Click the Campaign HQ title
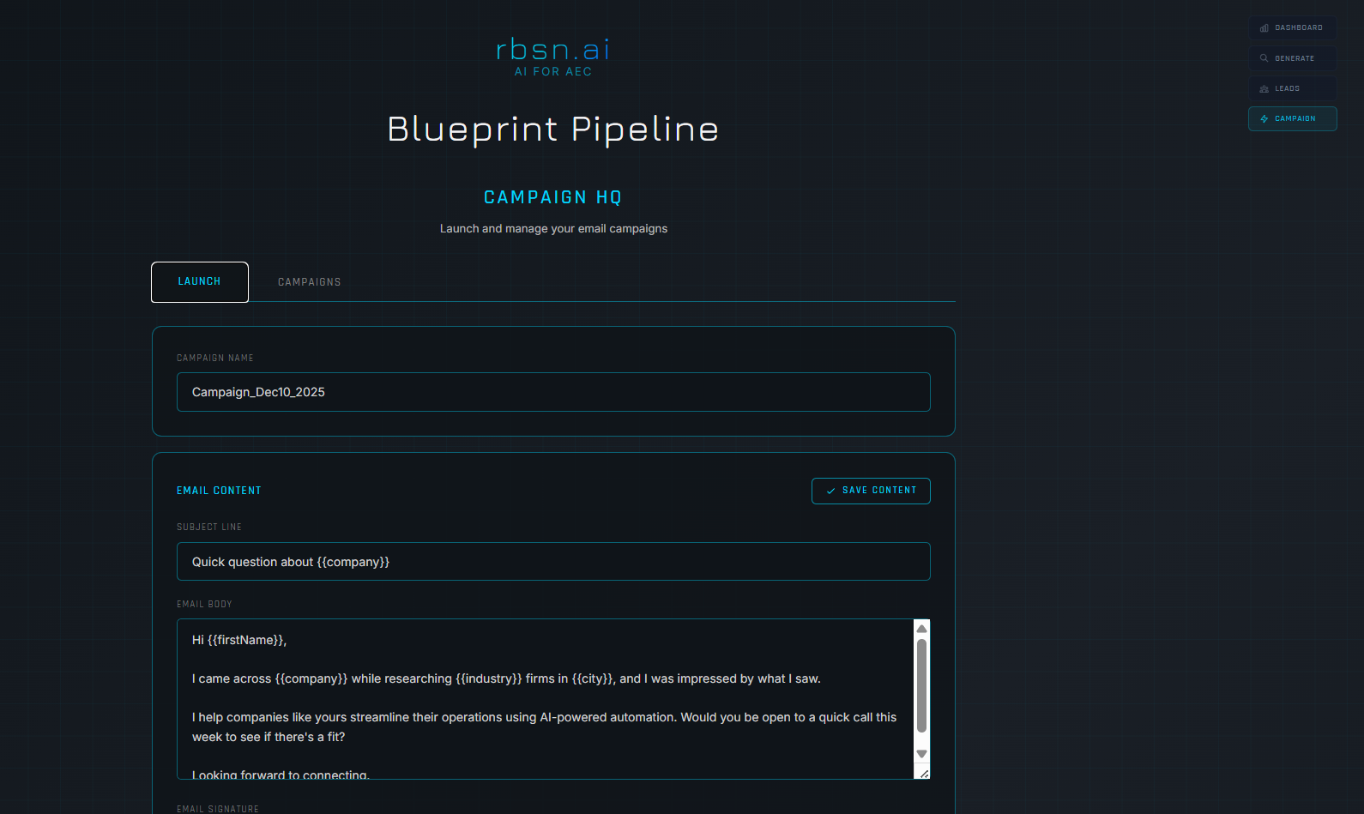Viewport: 1364px width, 814px height. 553,197
